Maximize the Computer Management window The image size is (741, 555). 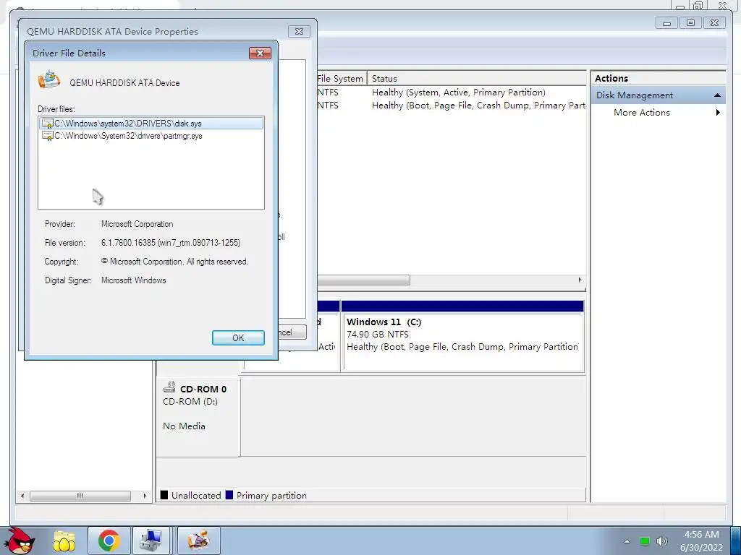[x=690, y=22]
